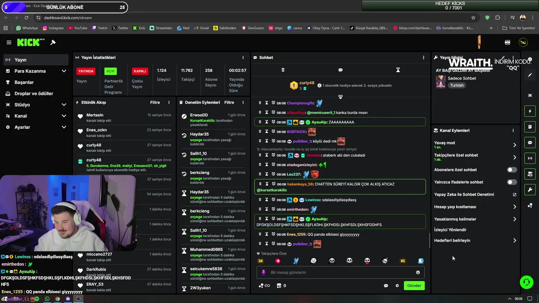Open the Sohbet panel three-dot menu
The width and height of the screenshot is (539, 303).
(424, 57)
